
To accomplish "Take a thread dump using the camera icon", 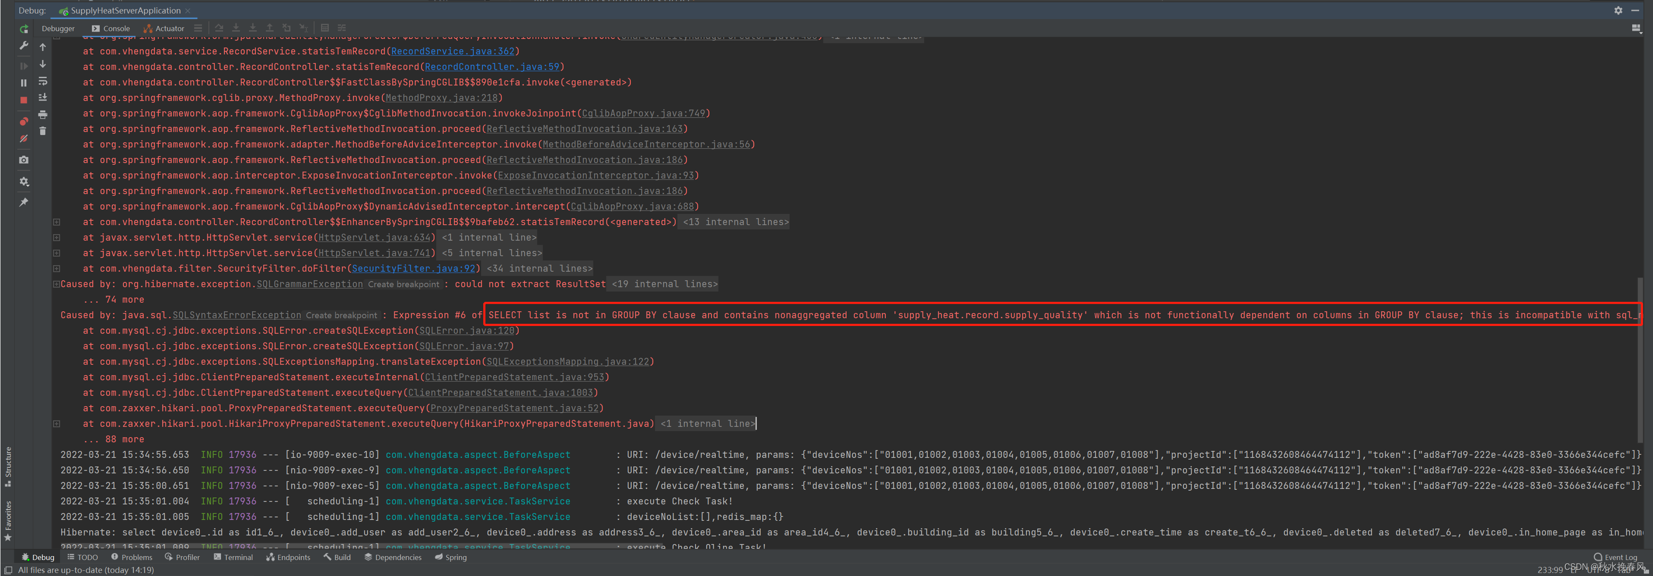I will pos(24,160).
